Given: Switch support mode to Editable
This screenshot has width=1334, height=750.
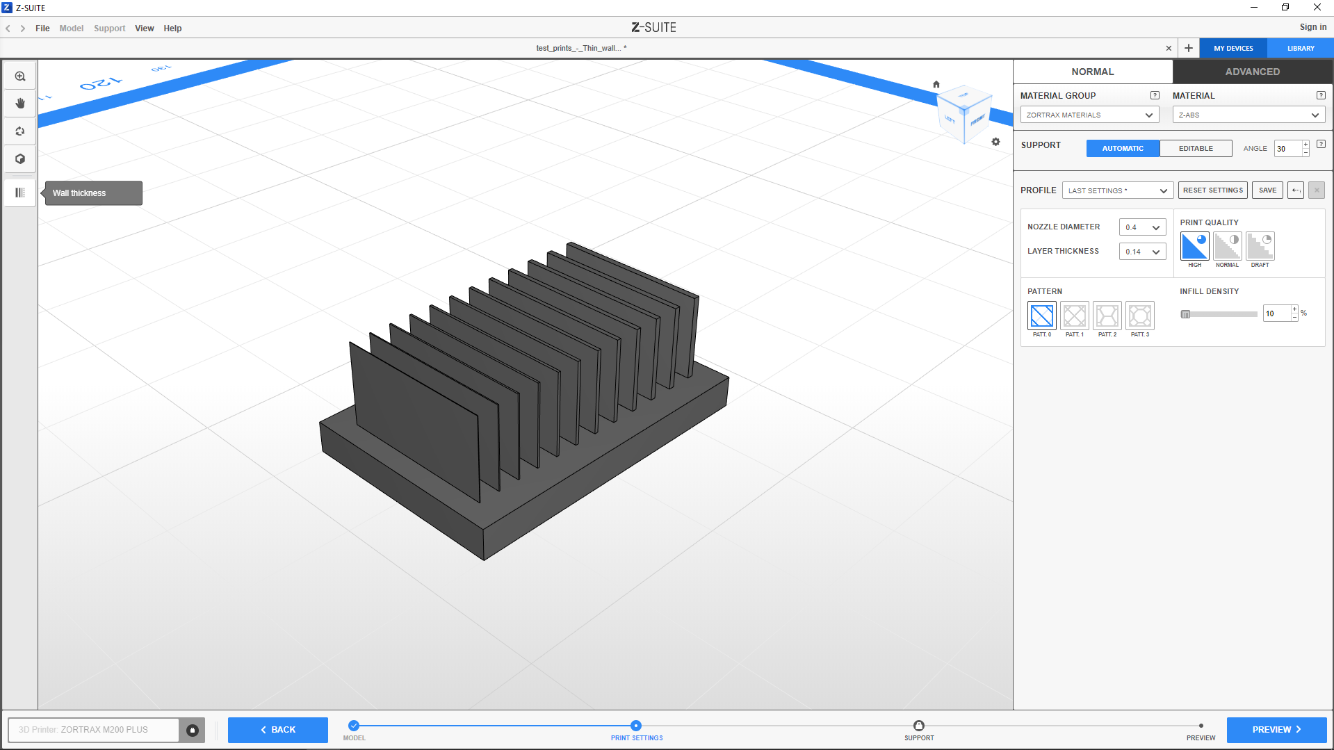Looking at the screenshot, I should coord(1195,149).
